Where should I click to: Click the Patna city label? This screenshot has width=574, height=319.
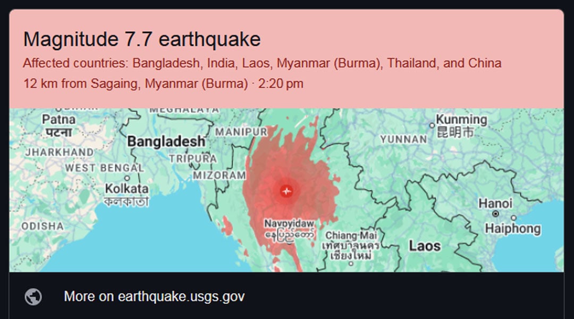point(58,120)
